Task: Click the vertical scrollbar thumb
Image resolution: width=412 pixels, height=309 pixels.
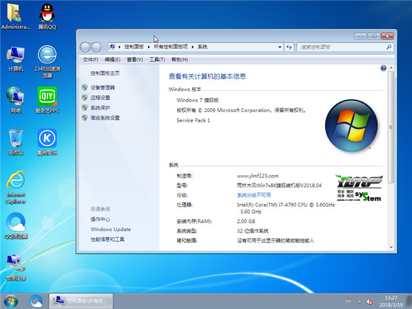Action: (391, 127)
